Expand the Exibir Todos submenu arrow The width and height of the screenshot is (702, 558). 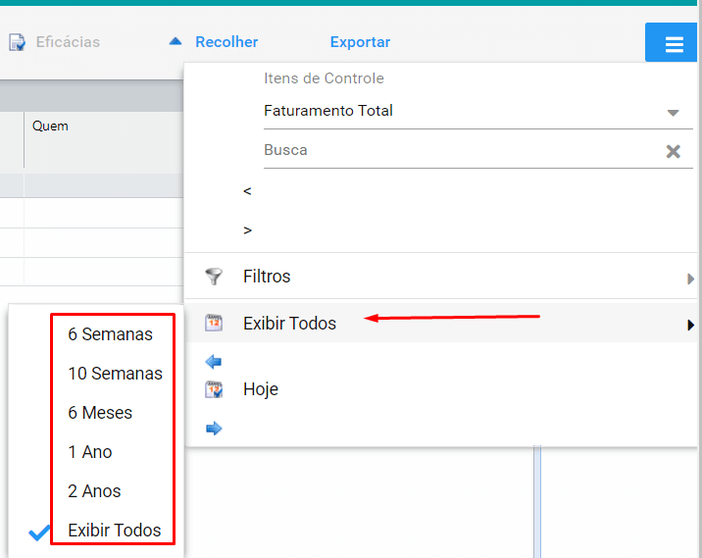pos(690,325)
